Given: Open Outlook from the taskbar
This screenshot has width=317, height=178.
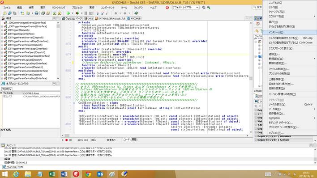Looking at the screenshot, I should click(x=100, y=174).
